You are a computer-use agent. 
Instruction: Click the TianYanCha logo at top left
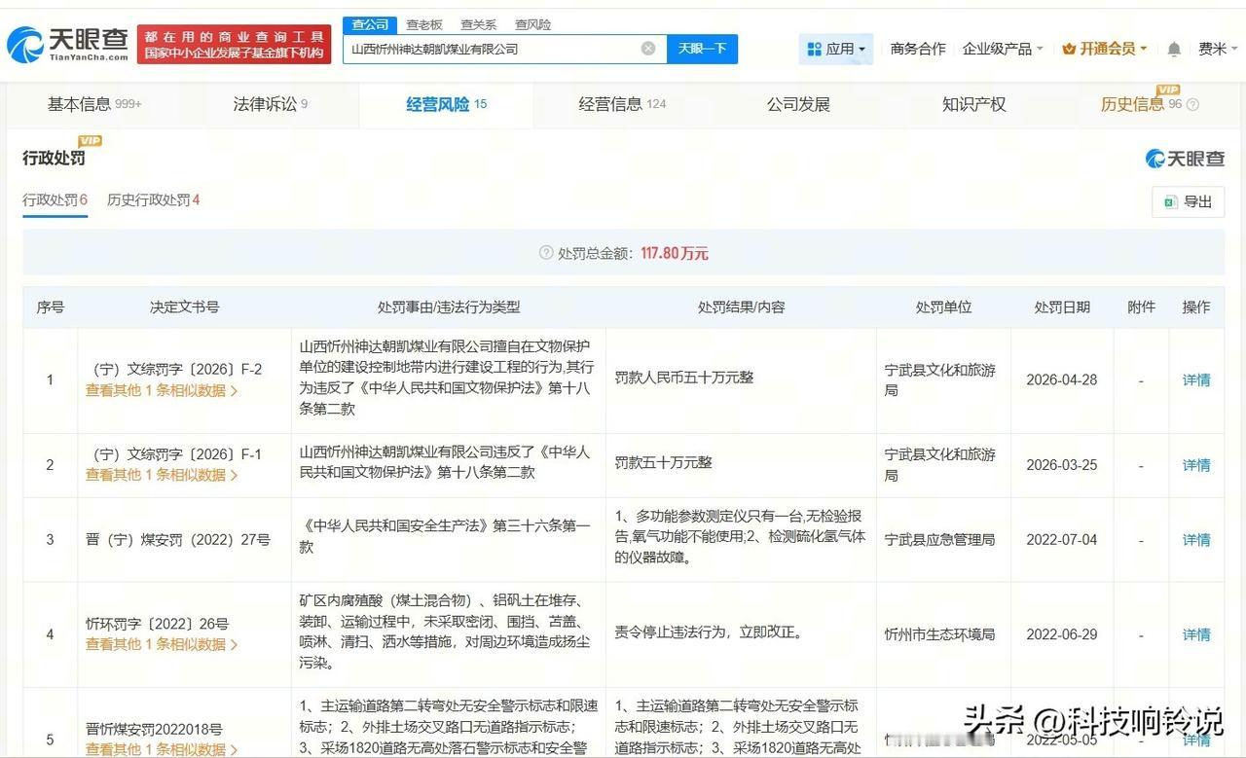tap(67, 44)
